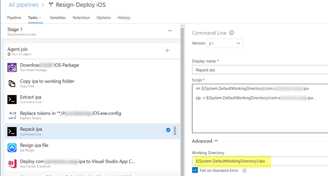Select the Resign ipa file task

(92, 147)
